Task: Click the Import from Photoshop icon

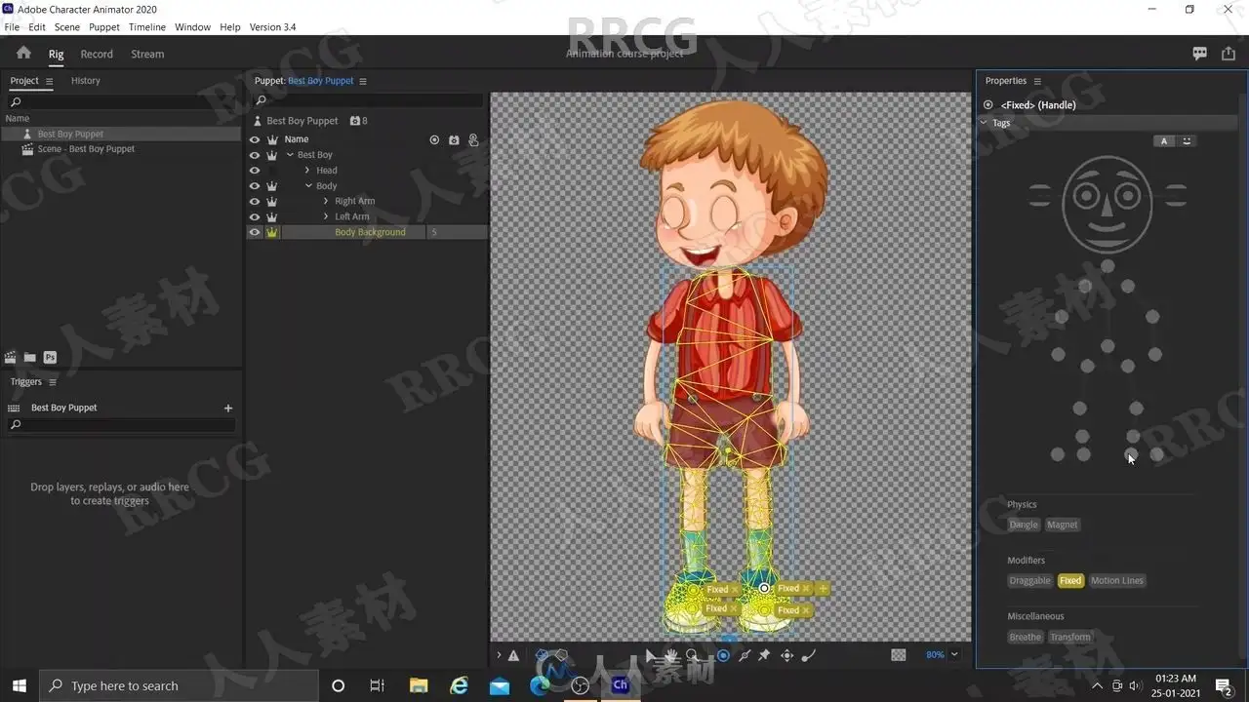Action: pyautogui.click(x=50, y=358)
